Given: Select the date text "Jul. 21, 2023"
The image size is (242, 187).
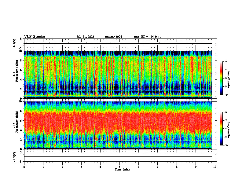Looking at the screenshot, I should click(x=85, y=37).
